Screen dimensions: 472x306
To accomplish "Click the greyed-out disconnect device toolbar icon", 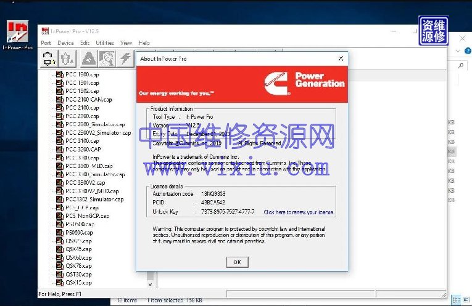I will pyautogui.click(x=67, y=58).
